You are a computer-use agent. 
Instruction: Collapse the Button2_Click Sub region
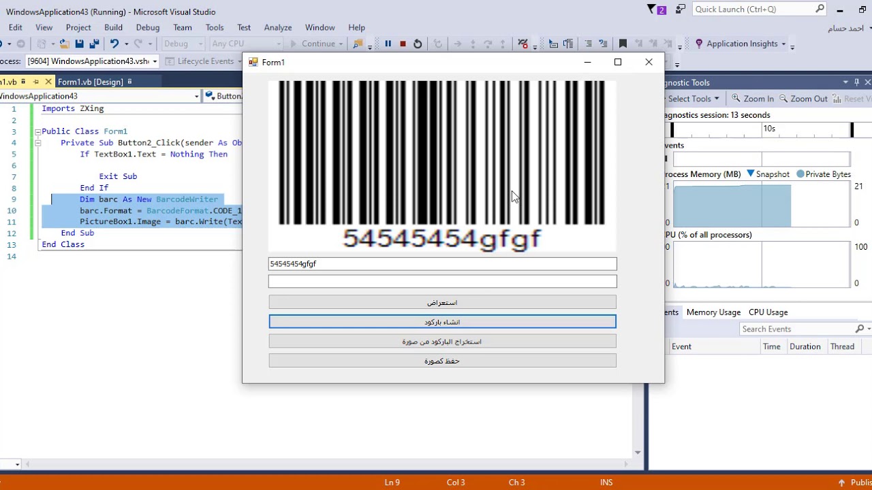point(38,143)
